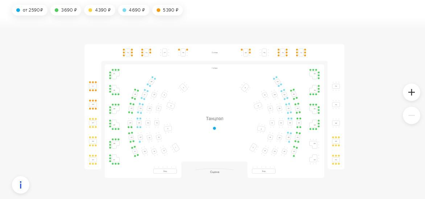Click the "2 этаж" floor label
The height and width of the screenshot is (199, 425).
[x=215, y=52]
